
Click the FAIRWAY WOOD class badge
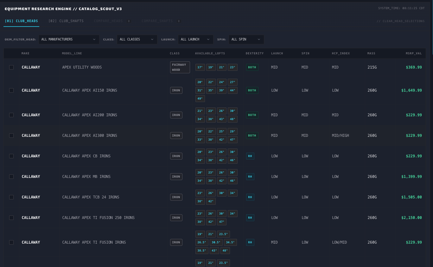[x=180, y=67]
